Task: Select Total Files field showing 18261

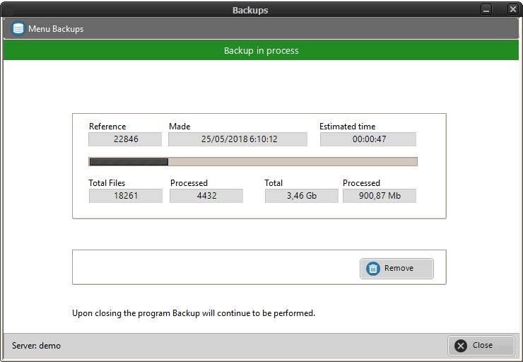Action: (x=126, y=196)
